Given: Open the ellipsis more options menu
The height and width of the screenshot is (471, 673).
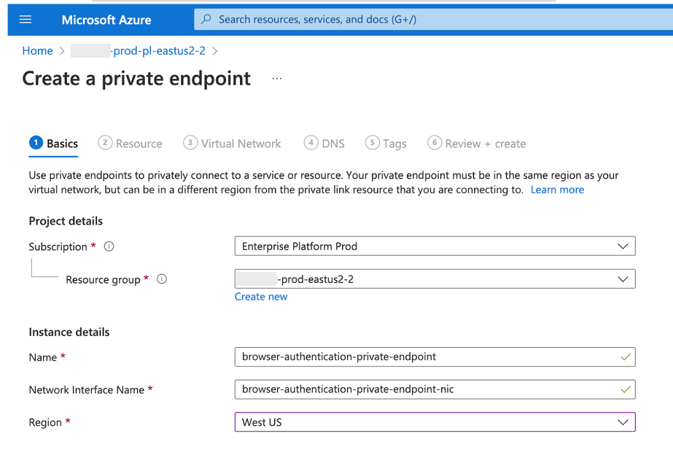Looking at the screenshot, I should pos(277,79).
